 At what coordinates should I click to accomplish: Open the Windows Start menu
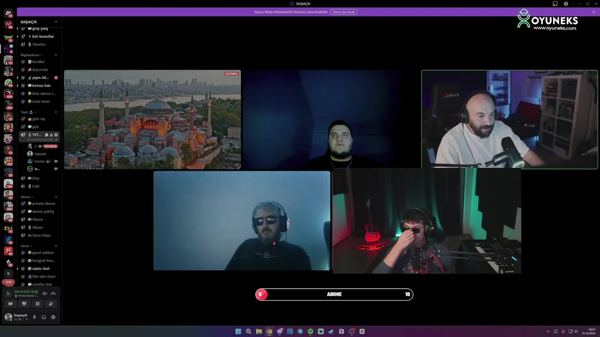tap(238, 331)
